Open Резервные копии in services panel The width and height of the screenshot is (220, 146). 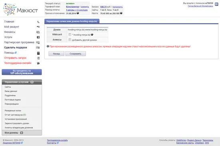(13, 110)
